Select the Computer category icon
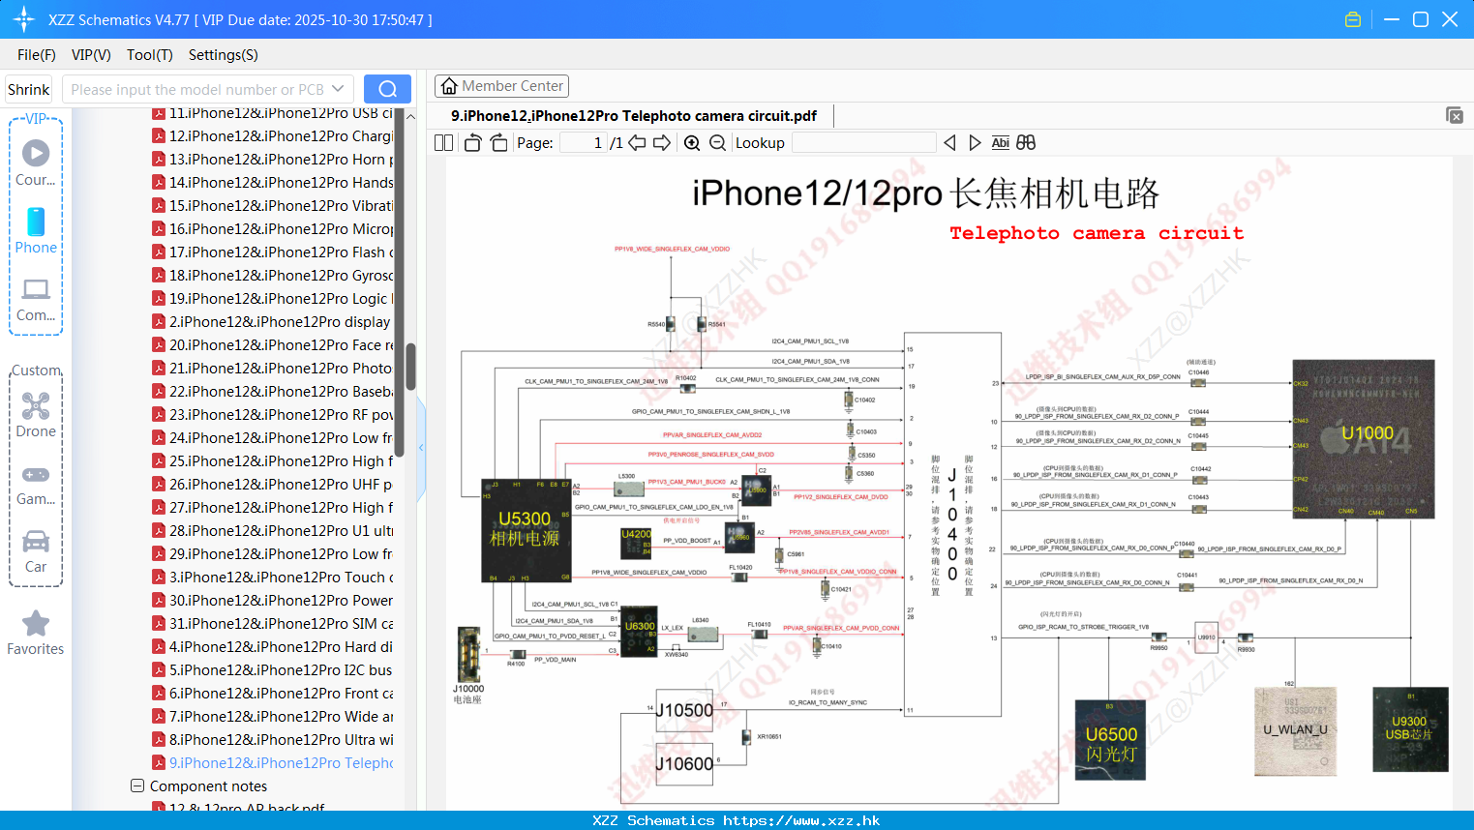Image resolution: width=1474 pixels, height=830 pixels. click(36, 299)
